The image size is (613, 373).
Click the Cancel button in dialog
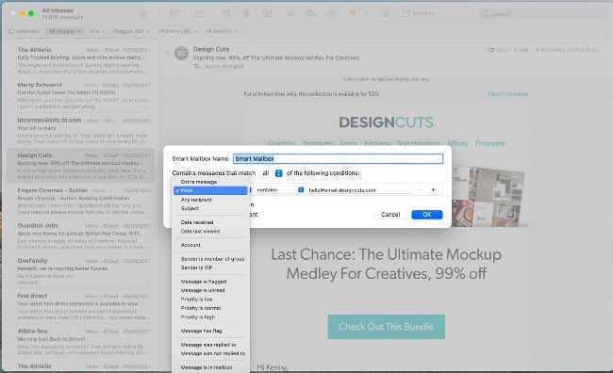[x=390, y=215]
